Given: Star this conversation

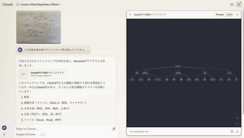Looking at the screenshot, I should (x=232, y=4).
